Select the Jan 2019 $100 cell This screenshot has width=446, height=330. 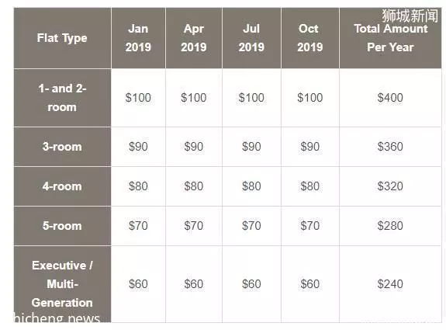coord(138,98)
